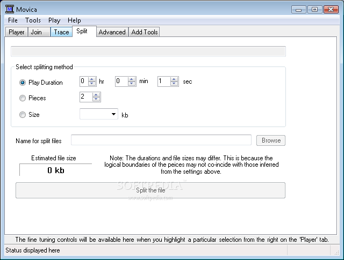Switch to the Advanced tab

pyautogui.click(x=112, y=32)
